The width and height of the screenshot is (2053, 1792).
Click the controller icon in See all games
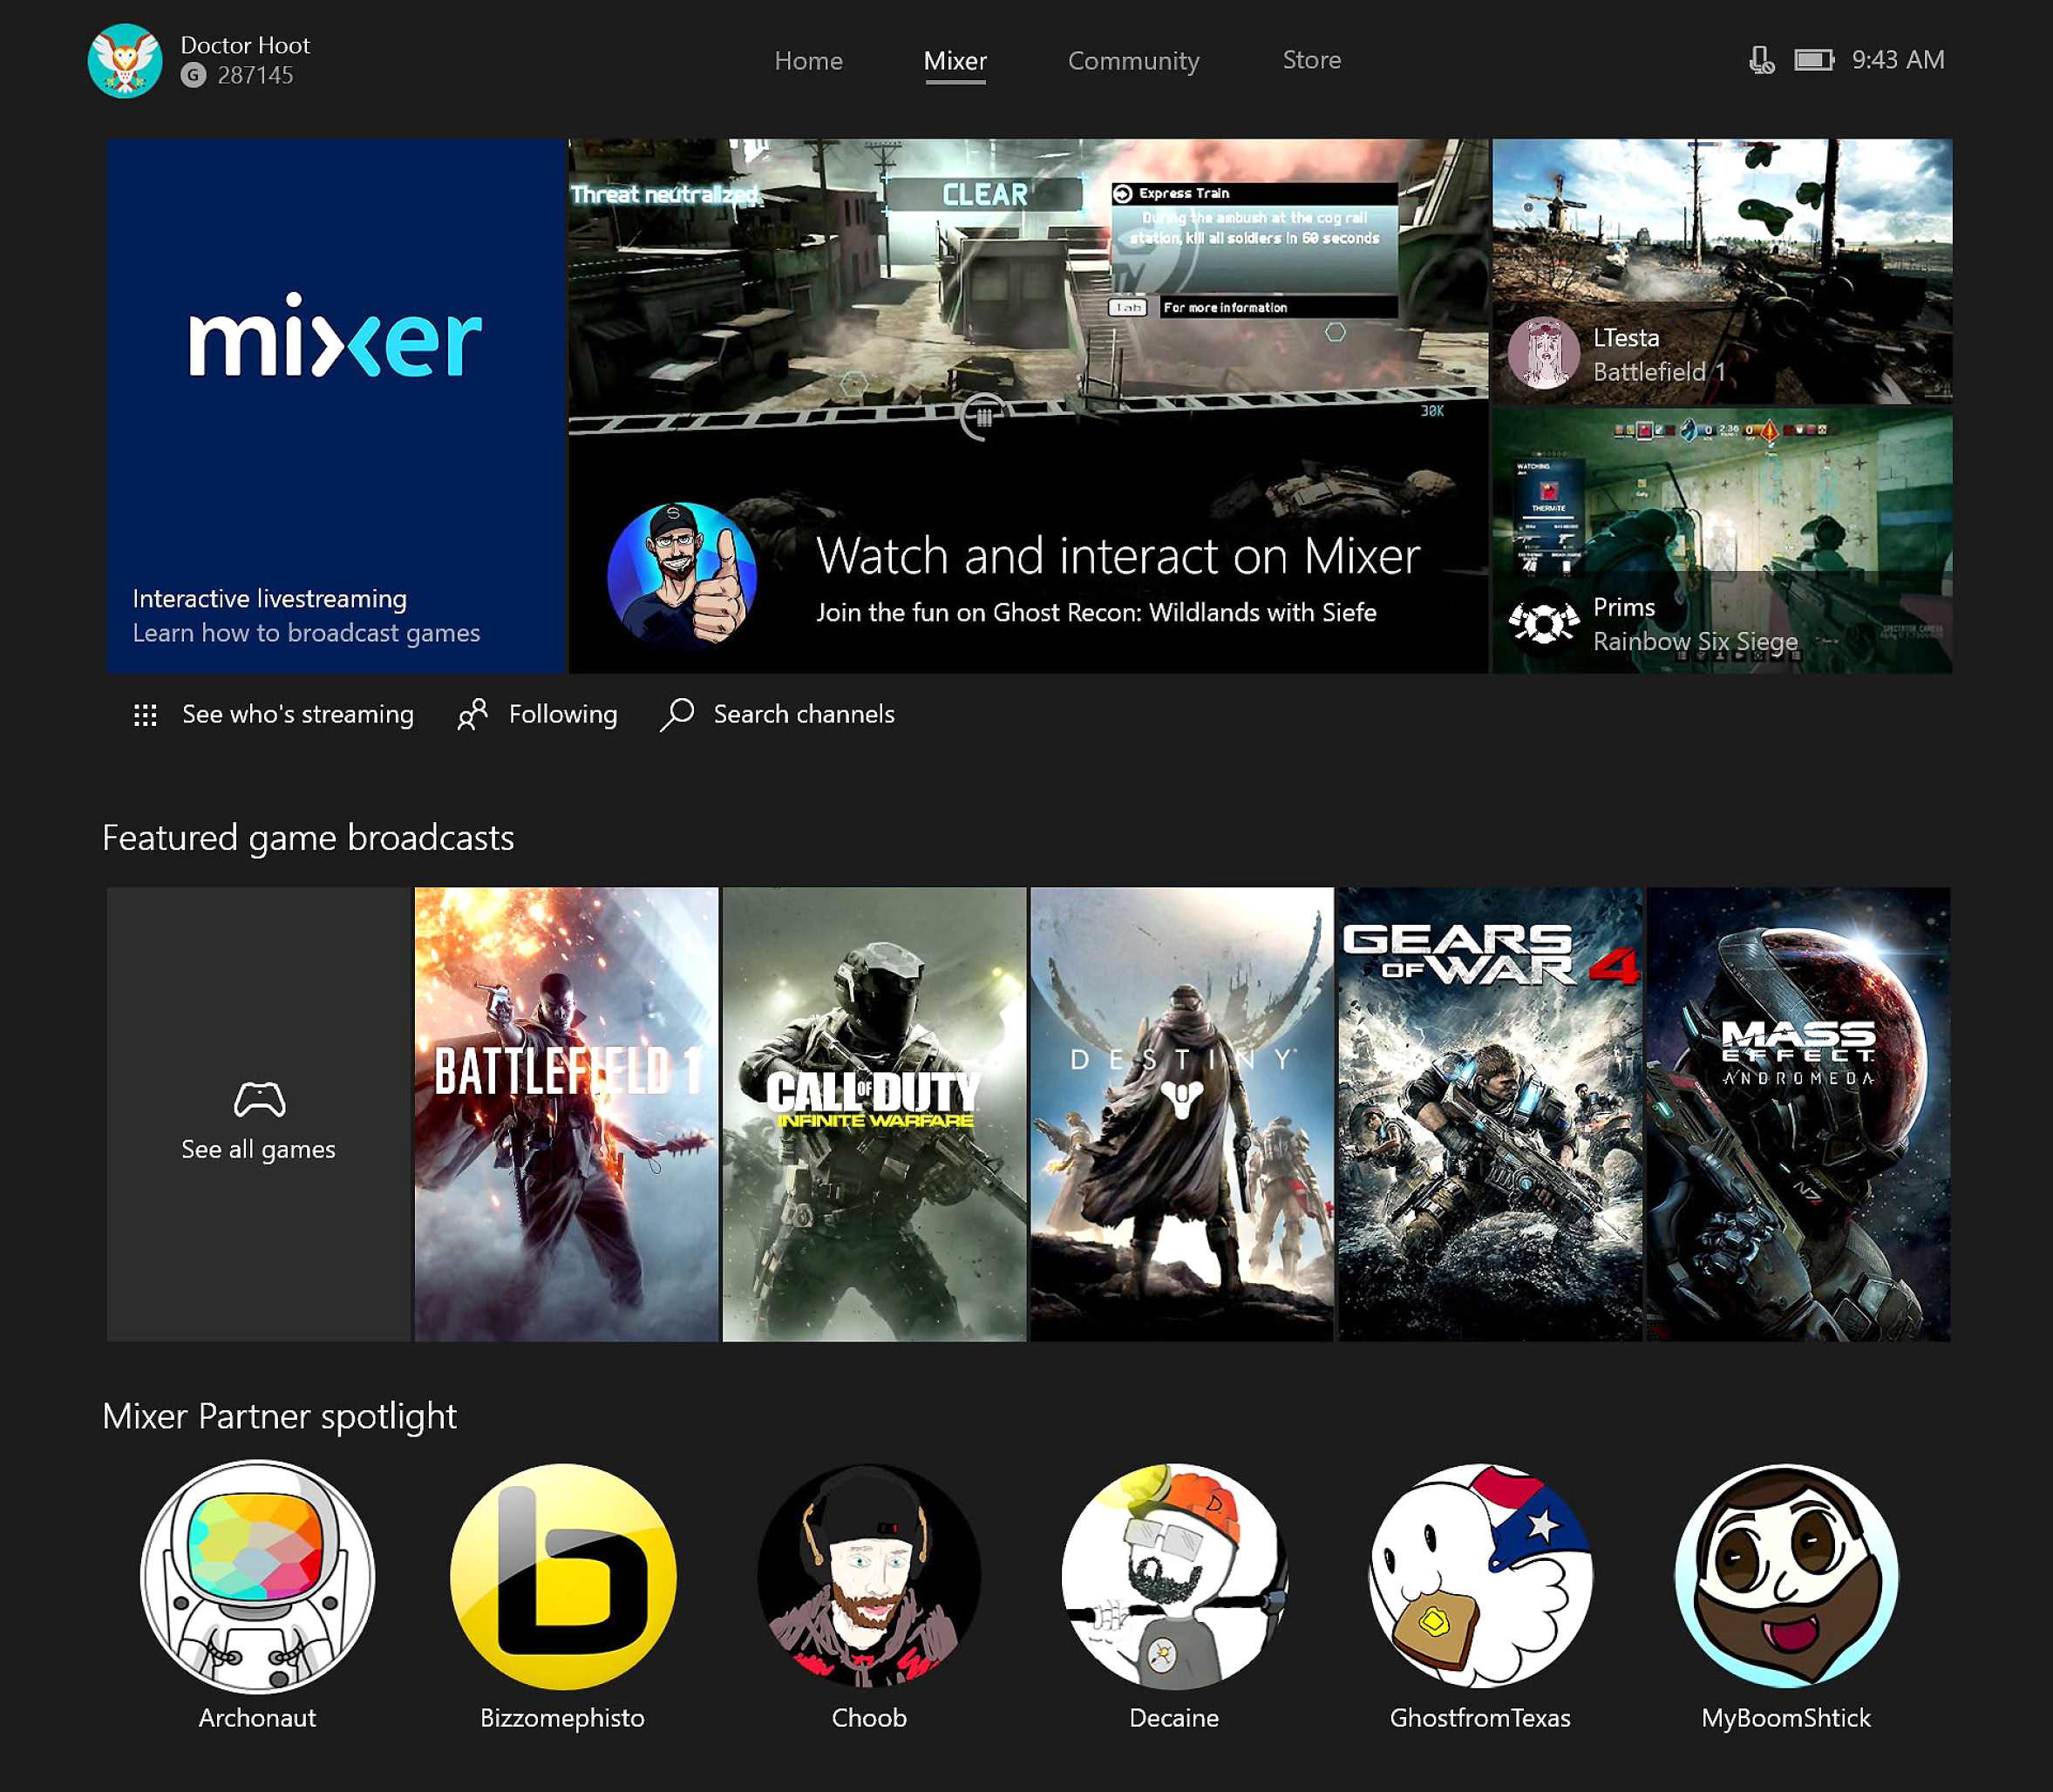pos(259,1099)
